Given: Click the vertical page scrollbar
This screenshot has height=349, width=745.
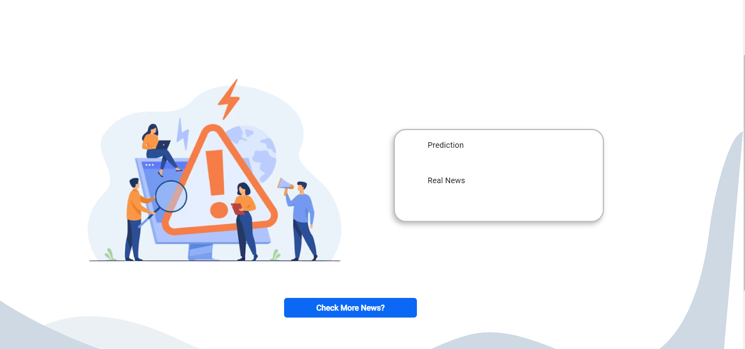Looking at the screenshot, I should (x=743, y=173).
